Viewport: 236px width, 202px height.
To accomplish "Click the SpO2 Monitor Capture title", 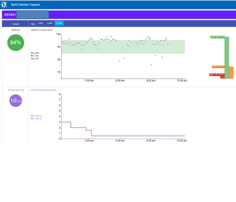I will coord(25,5).
